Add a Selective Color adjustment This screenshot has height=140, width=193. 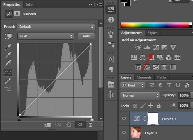(164, 67)
